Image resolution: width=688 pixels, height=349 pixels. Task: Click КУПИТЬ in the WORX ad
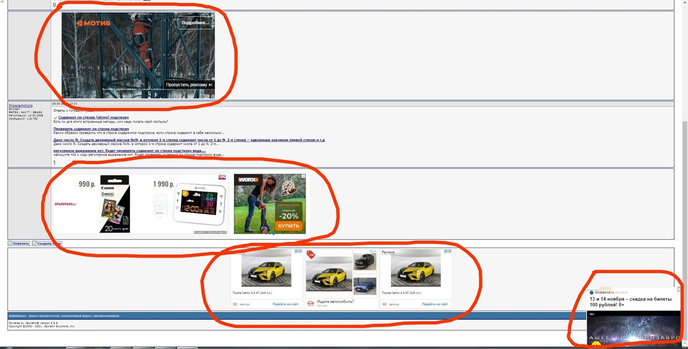pos(288,226)
